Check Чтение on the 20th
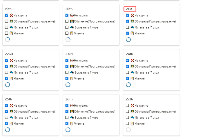203x139 pixels. [x=67, y=33]
